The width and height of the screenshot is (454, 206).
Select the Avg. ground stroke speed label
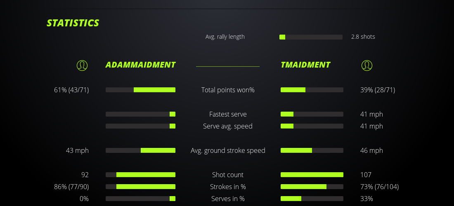coord(228,150)
